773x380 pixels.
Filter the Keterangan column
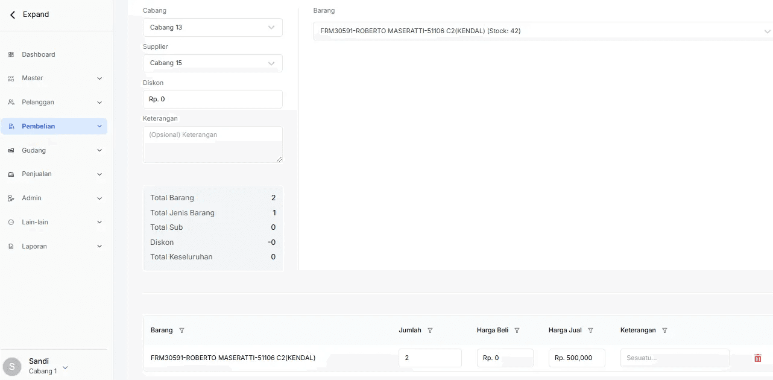pos(664,331)
